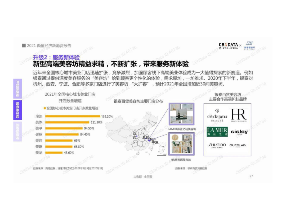Click the 数据来源：银泰百货消费数据 footnote
The image size is (286, 214).
(191, 169)
